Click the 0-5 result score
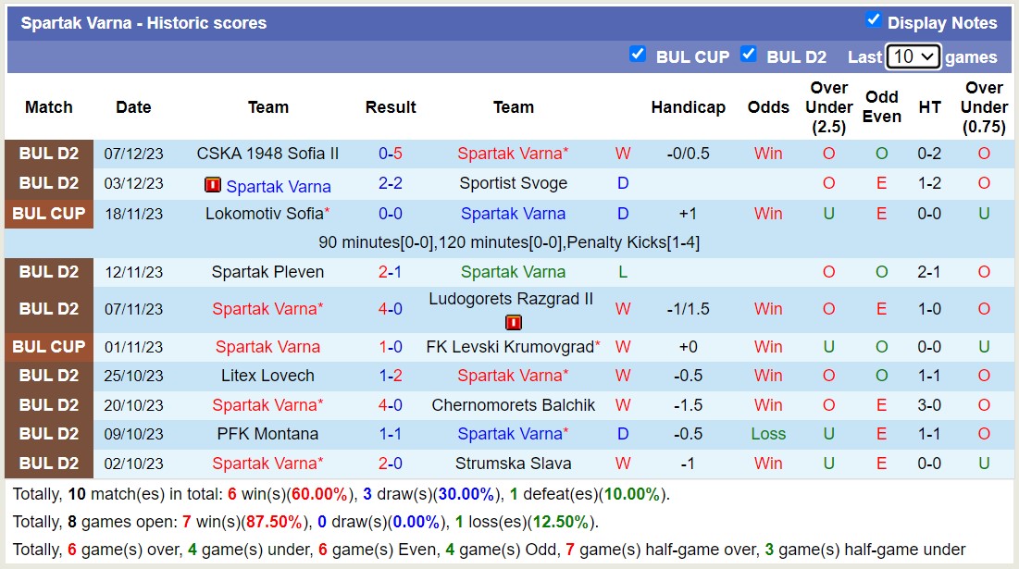This screenshot has height=569, width=1019. 390,154
